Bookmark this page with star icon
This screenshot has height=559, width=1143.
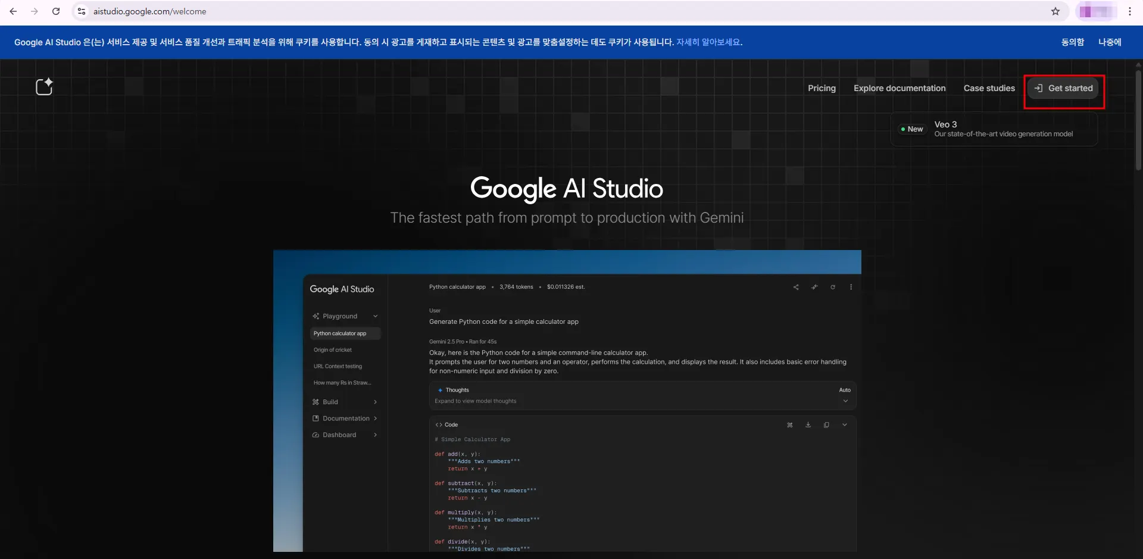(1055, 11)
